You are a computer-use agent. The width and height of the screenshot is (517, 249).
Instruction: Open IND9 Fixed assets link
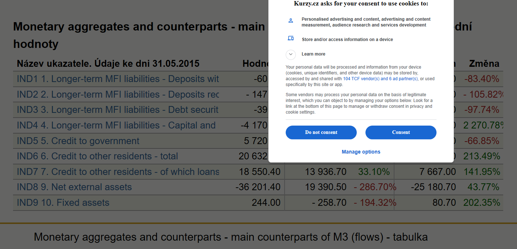pos(63,203)
